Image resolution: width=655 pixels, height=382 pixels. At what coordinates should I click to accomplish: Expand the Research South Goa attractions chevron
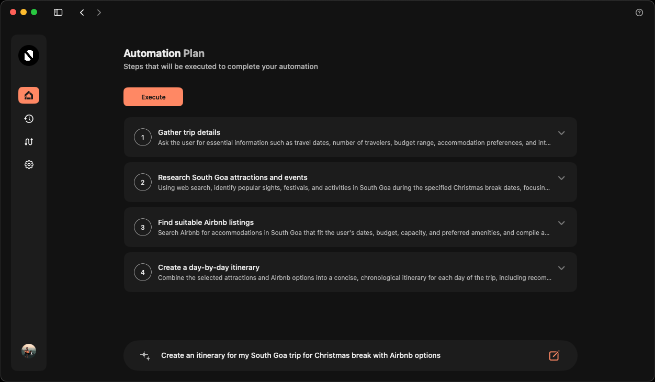click(561, 178)
